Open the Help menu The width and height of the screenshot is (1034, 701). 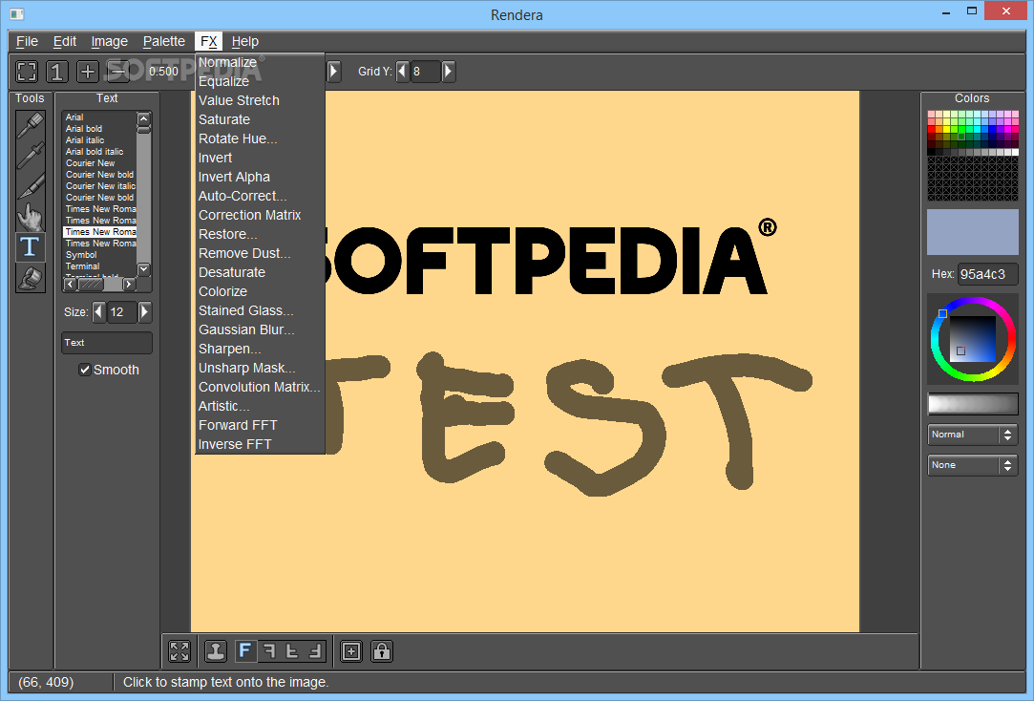244,42
